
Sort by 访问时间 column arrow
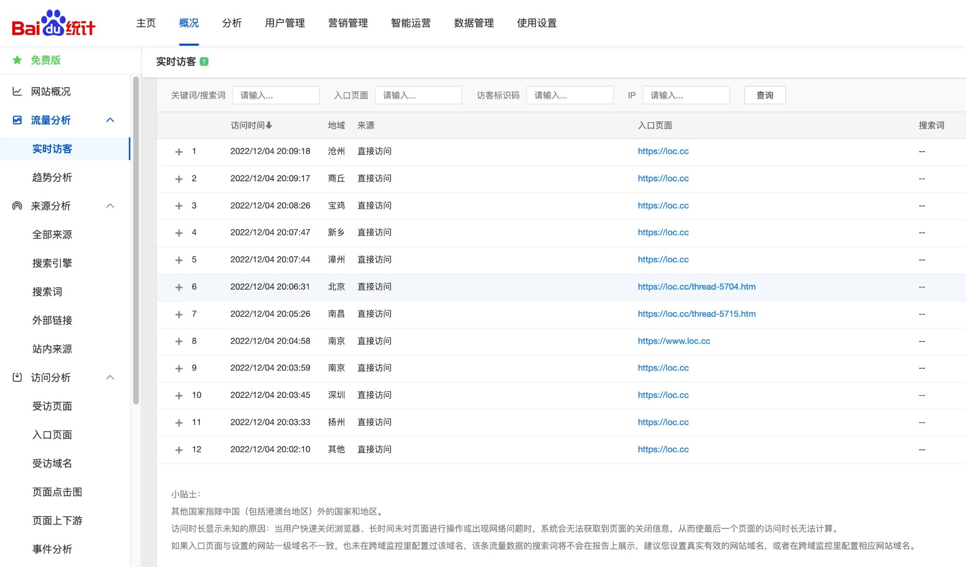pyautogui.click(x=269, y=125)
